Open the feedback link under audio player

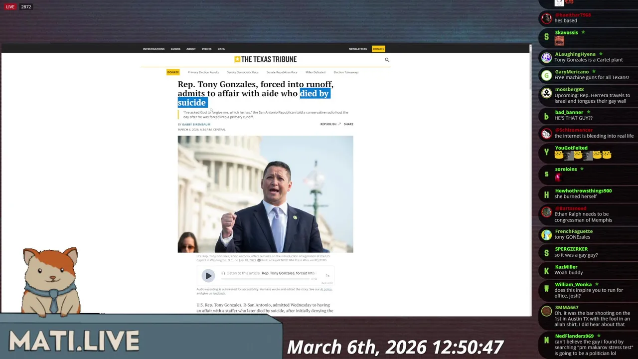pos(219,293)
